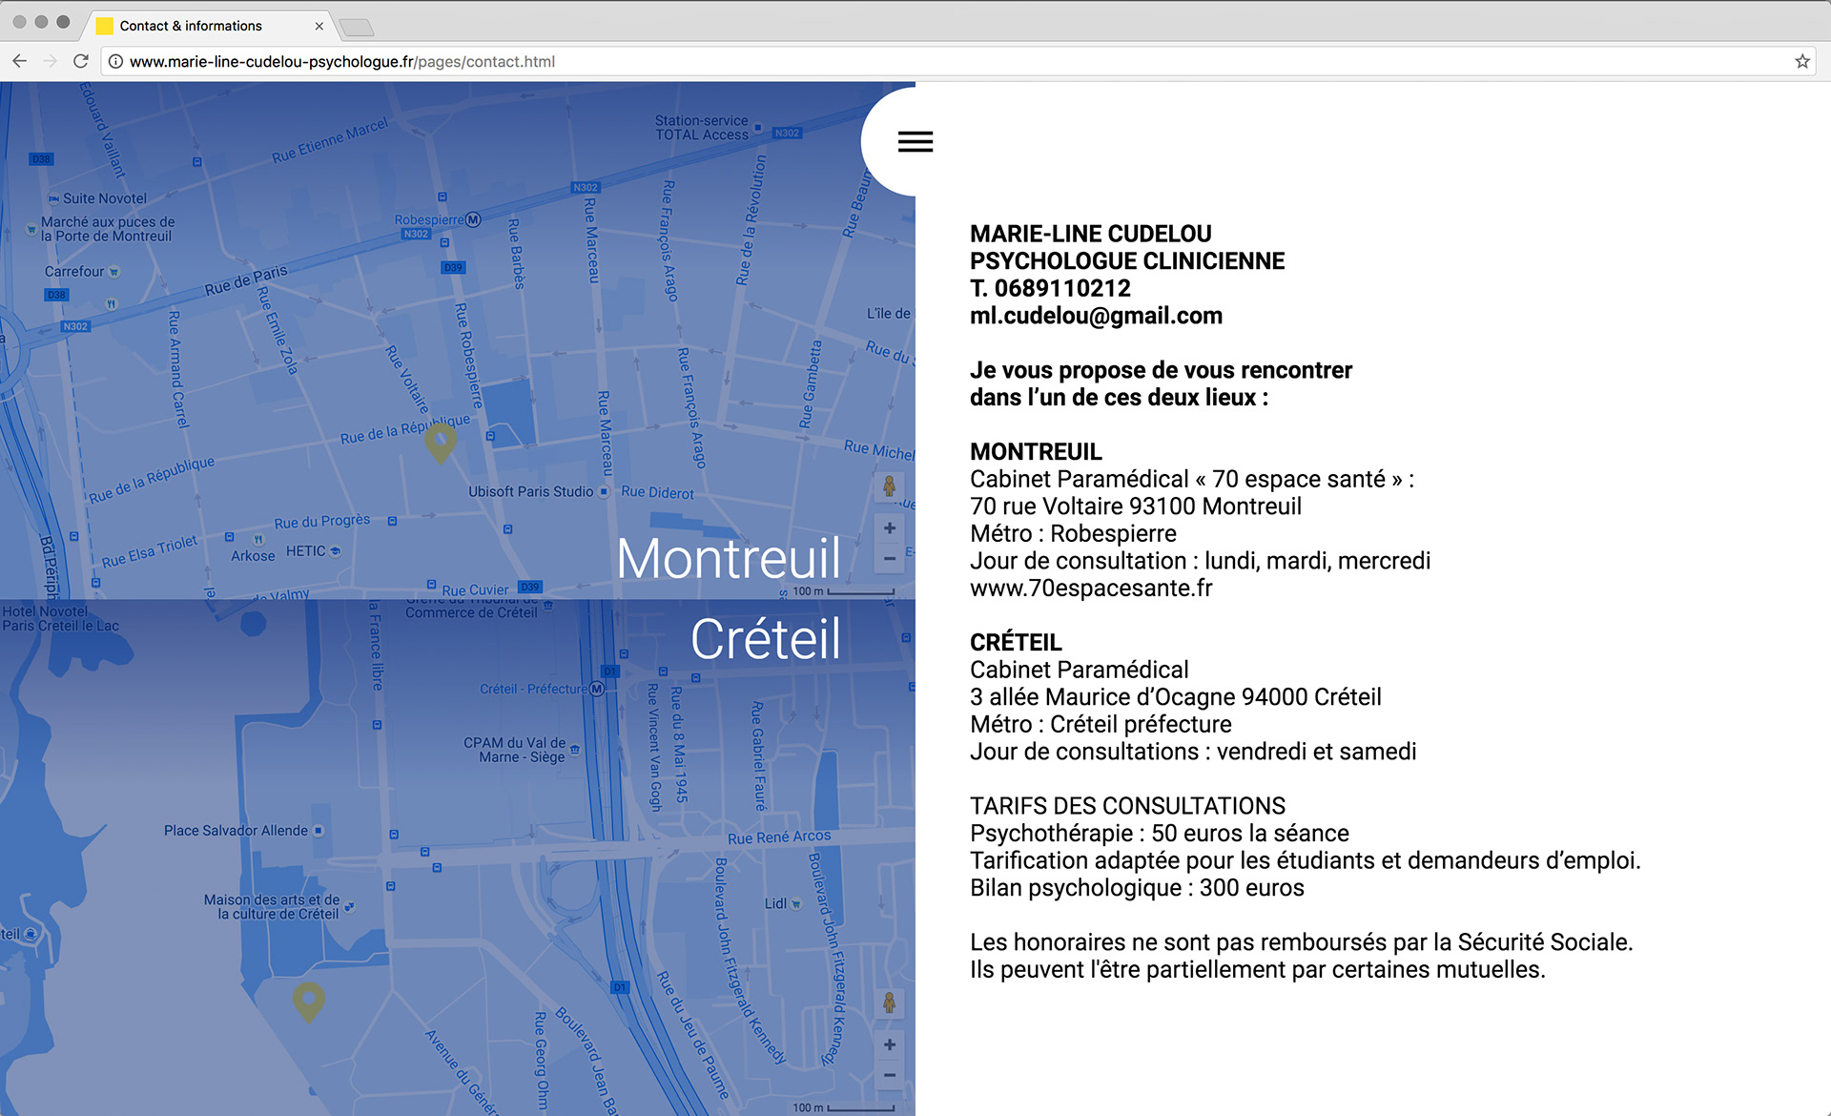This screenshot has height=1116, width=1831.
Task: Click the Robespierre metro station marker
Action: pos(473,220)
